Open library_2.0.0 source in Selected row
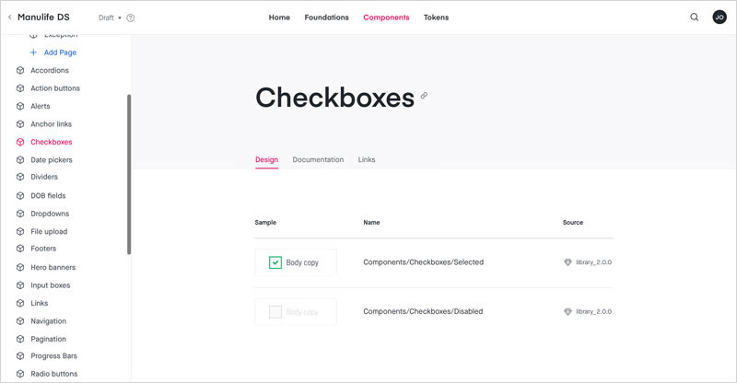The height and width of the screenshot is (383, 737). tap(593, 262)
